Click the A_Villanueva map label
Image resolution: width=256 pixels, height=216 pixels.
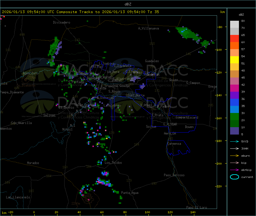click(148, 28)
